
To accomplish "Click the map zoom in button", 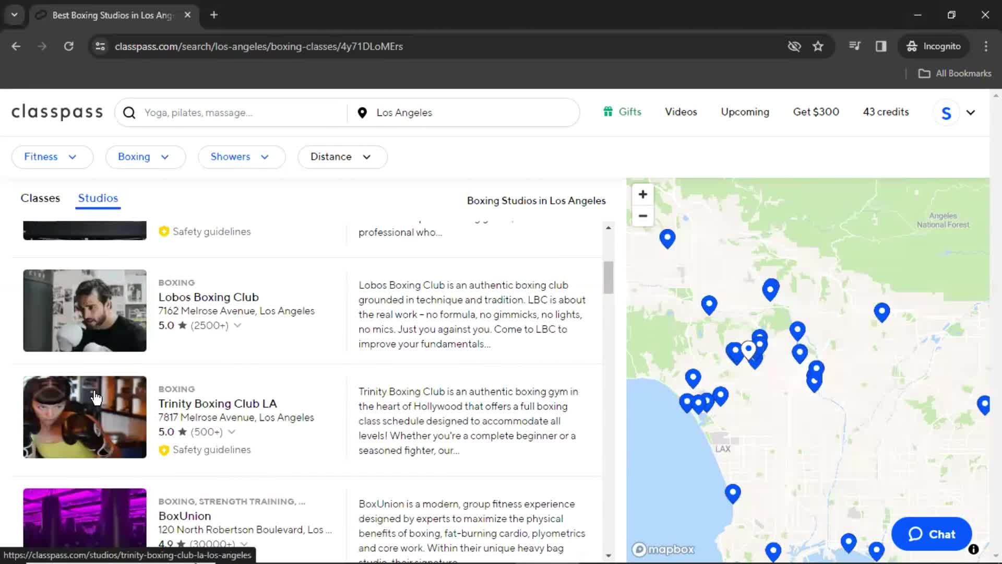I will [x=643, y=195].
